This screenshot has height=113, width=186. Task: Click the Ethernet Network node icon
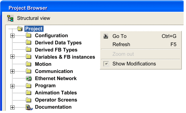coord(29,79)
